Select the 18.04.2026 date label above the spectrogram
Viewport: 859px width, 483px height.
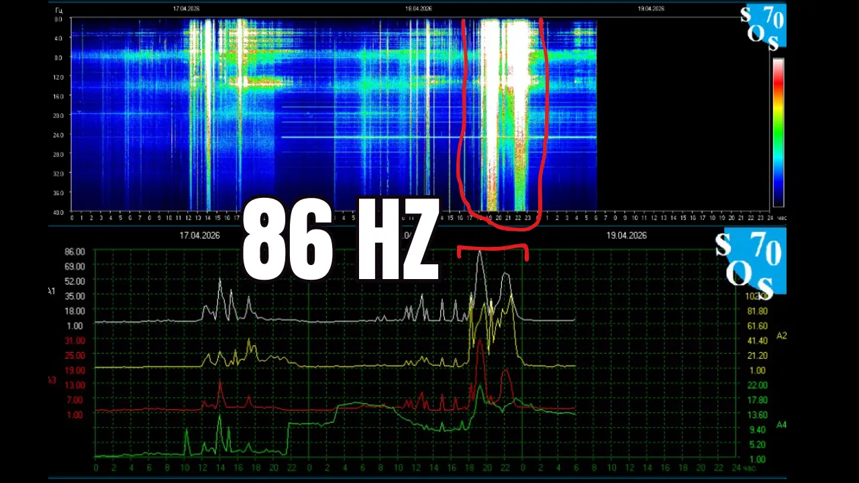click(x=418, y=9)
